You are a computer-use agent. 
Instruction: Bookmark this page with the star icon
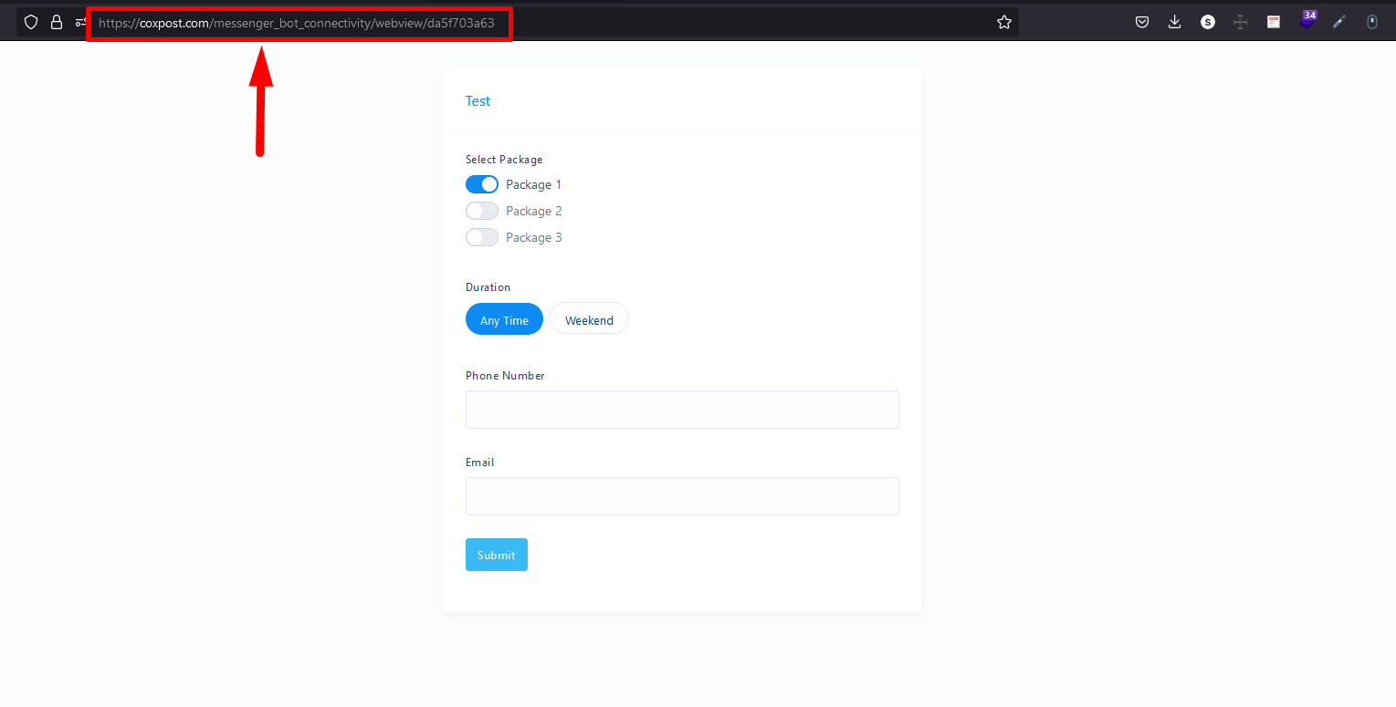(x=1004, y=22)
